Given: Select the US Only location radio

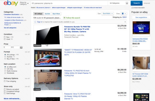Looking at the screenshot, I should [5, 69].
